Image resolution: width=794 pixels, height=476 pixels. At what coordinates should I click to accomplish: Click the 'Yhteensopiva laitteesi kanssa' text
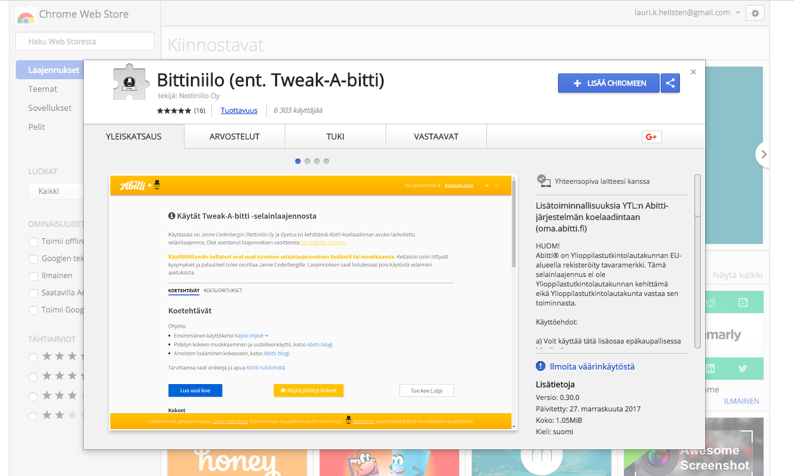point(602,181)
